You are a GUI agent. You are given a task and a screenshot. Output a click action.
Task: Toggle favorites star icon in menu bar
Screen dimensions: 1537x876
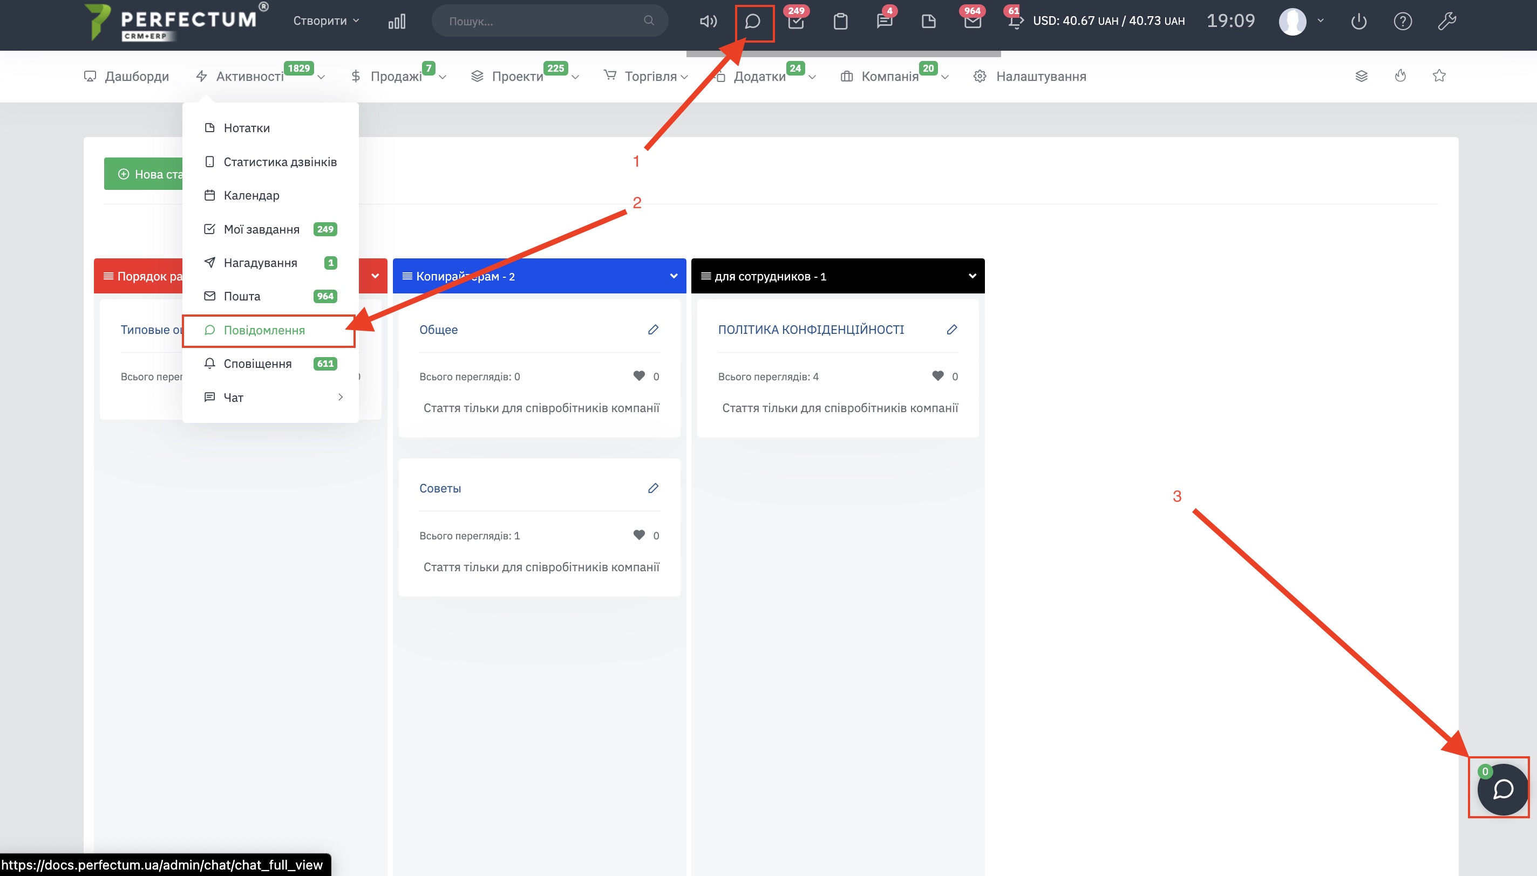[x=1439, y=76]
